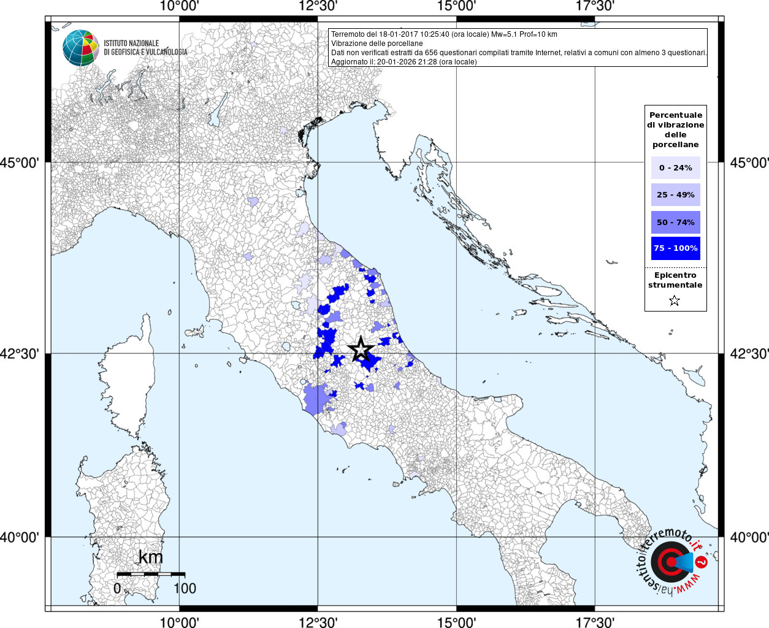769x628 pixels.
Task: Click the '0' scale bar value
Action: [117, 589]
